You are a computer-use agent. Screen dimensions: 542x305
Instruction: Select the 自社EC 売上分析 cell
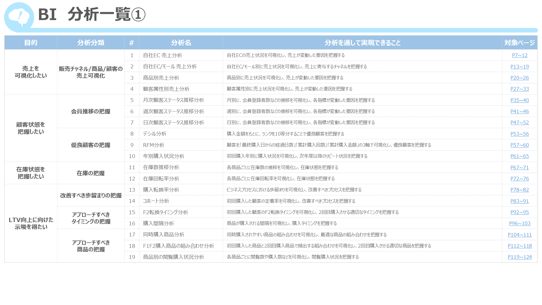click(181, 55)
